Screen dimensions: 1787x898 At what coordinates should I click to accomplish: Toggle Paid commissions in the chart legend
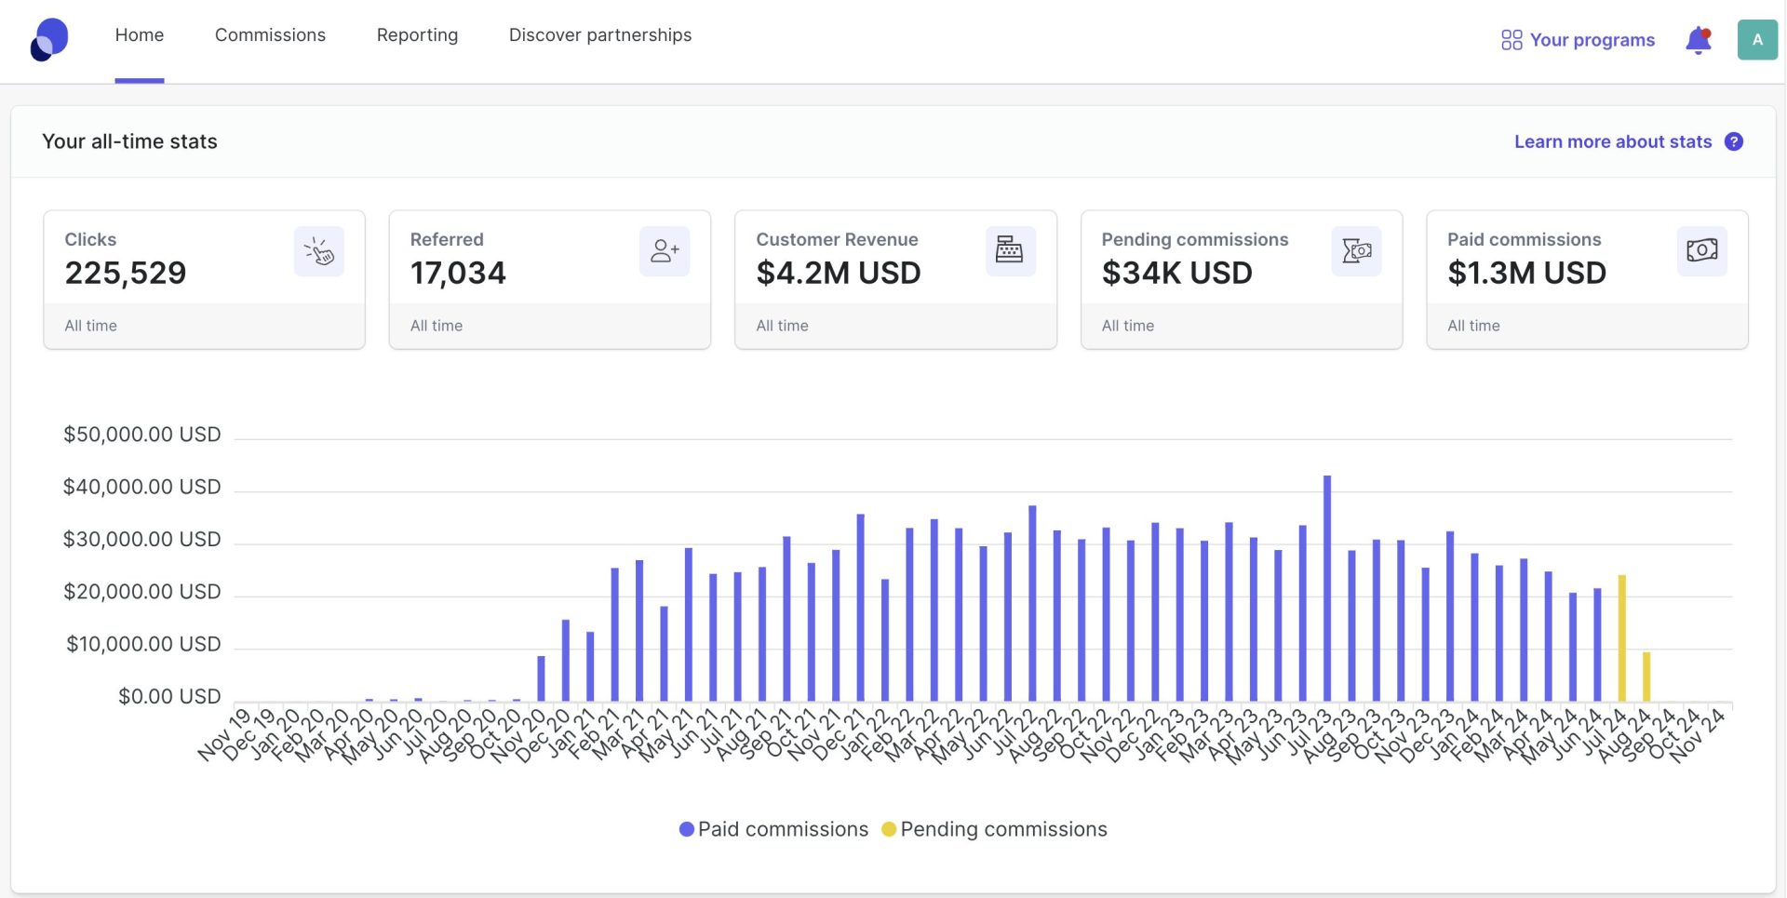coord(783,828)
